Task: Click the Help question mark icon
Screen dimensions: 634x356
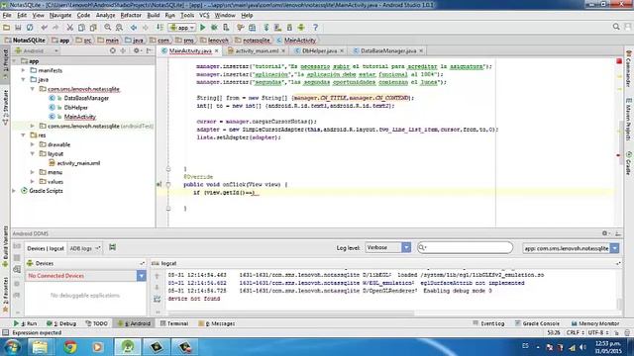Action: pos(315,28)
